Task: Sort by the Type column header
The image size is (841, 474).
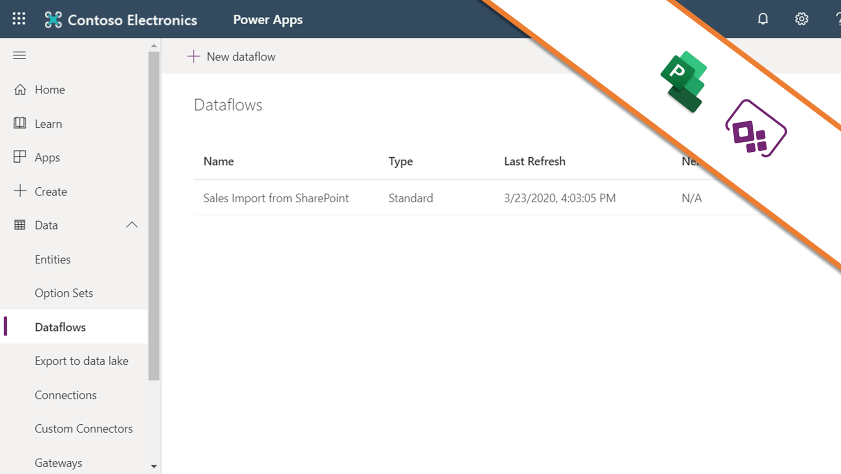Action: pyautogui.click(x=401, y=161)
